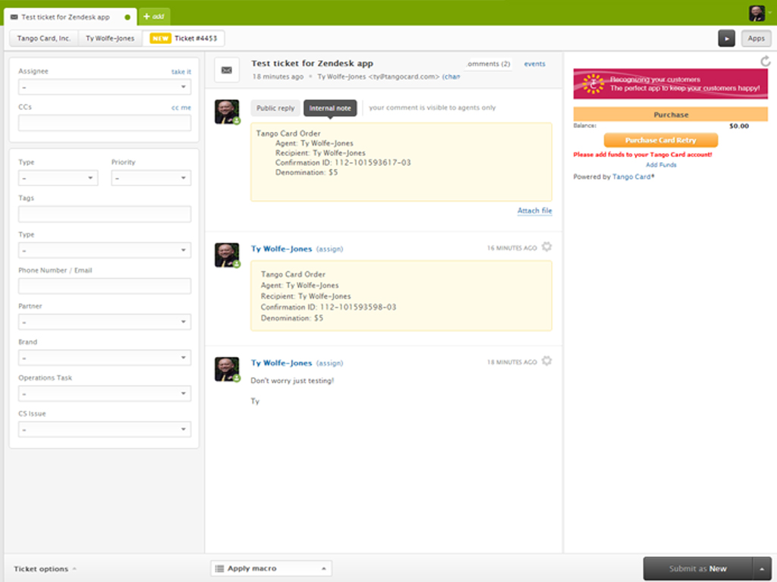
Task: Expand the Submit as New arrow menu
Action: [x=761, y=568]
